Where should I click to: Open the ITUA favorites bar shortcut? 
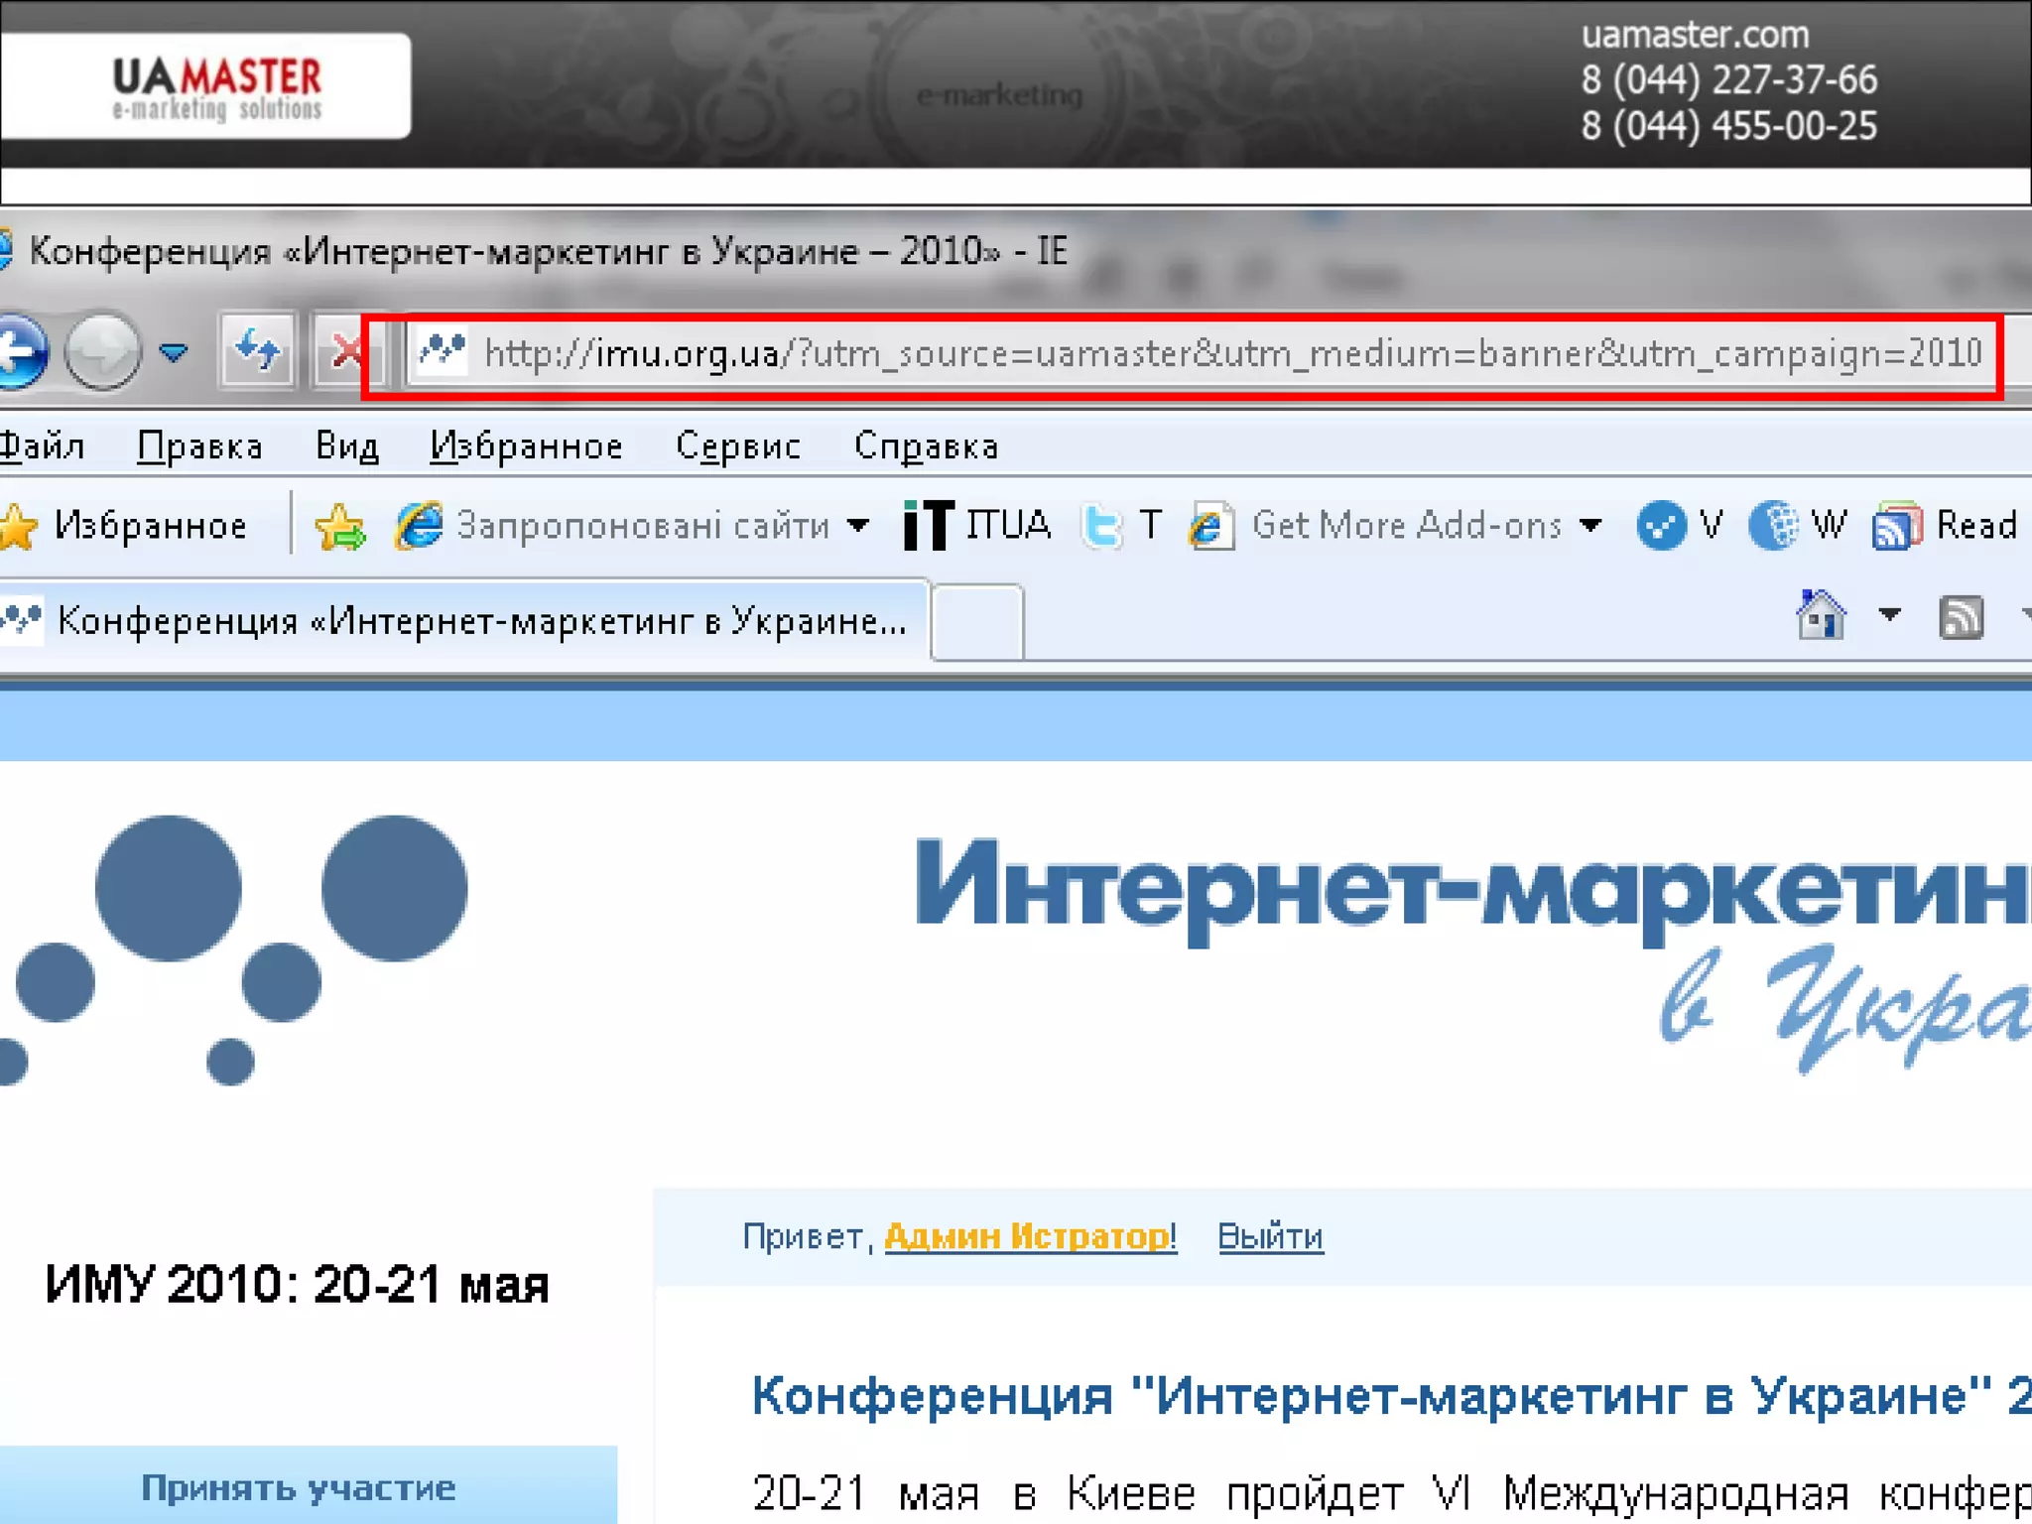pos(977,525)
